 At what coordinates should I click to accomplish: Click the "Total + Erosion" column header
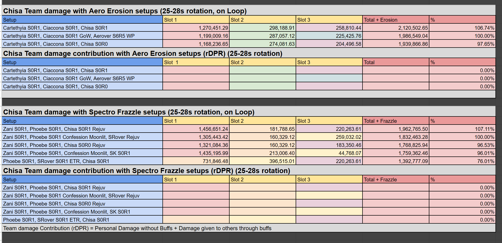coord(396,20)
